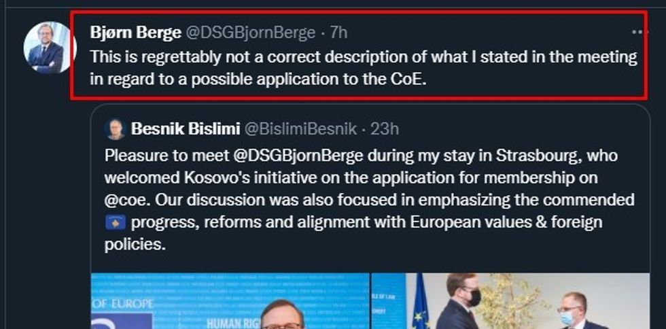
Task: Click Bjørn Berge's profile avatar
Action: [50, 48]
